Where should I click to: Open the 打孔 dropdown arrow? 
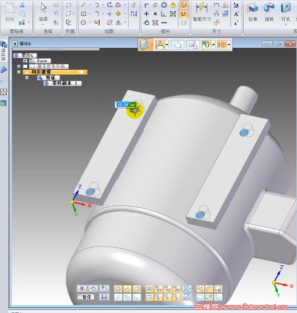pos(286,24)
